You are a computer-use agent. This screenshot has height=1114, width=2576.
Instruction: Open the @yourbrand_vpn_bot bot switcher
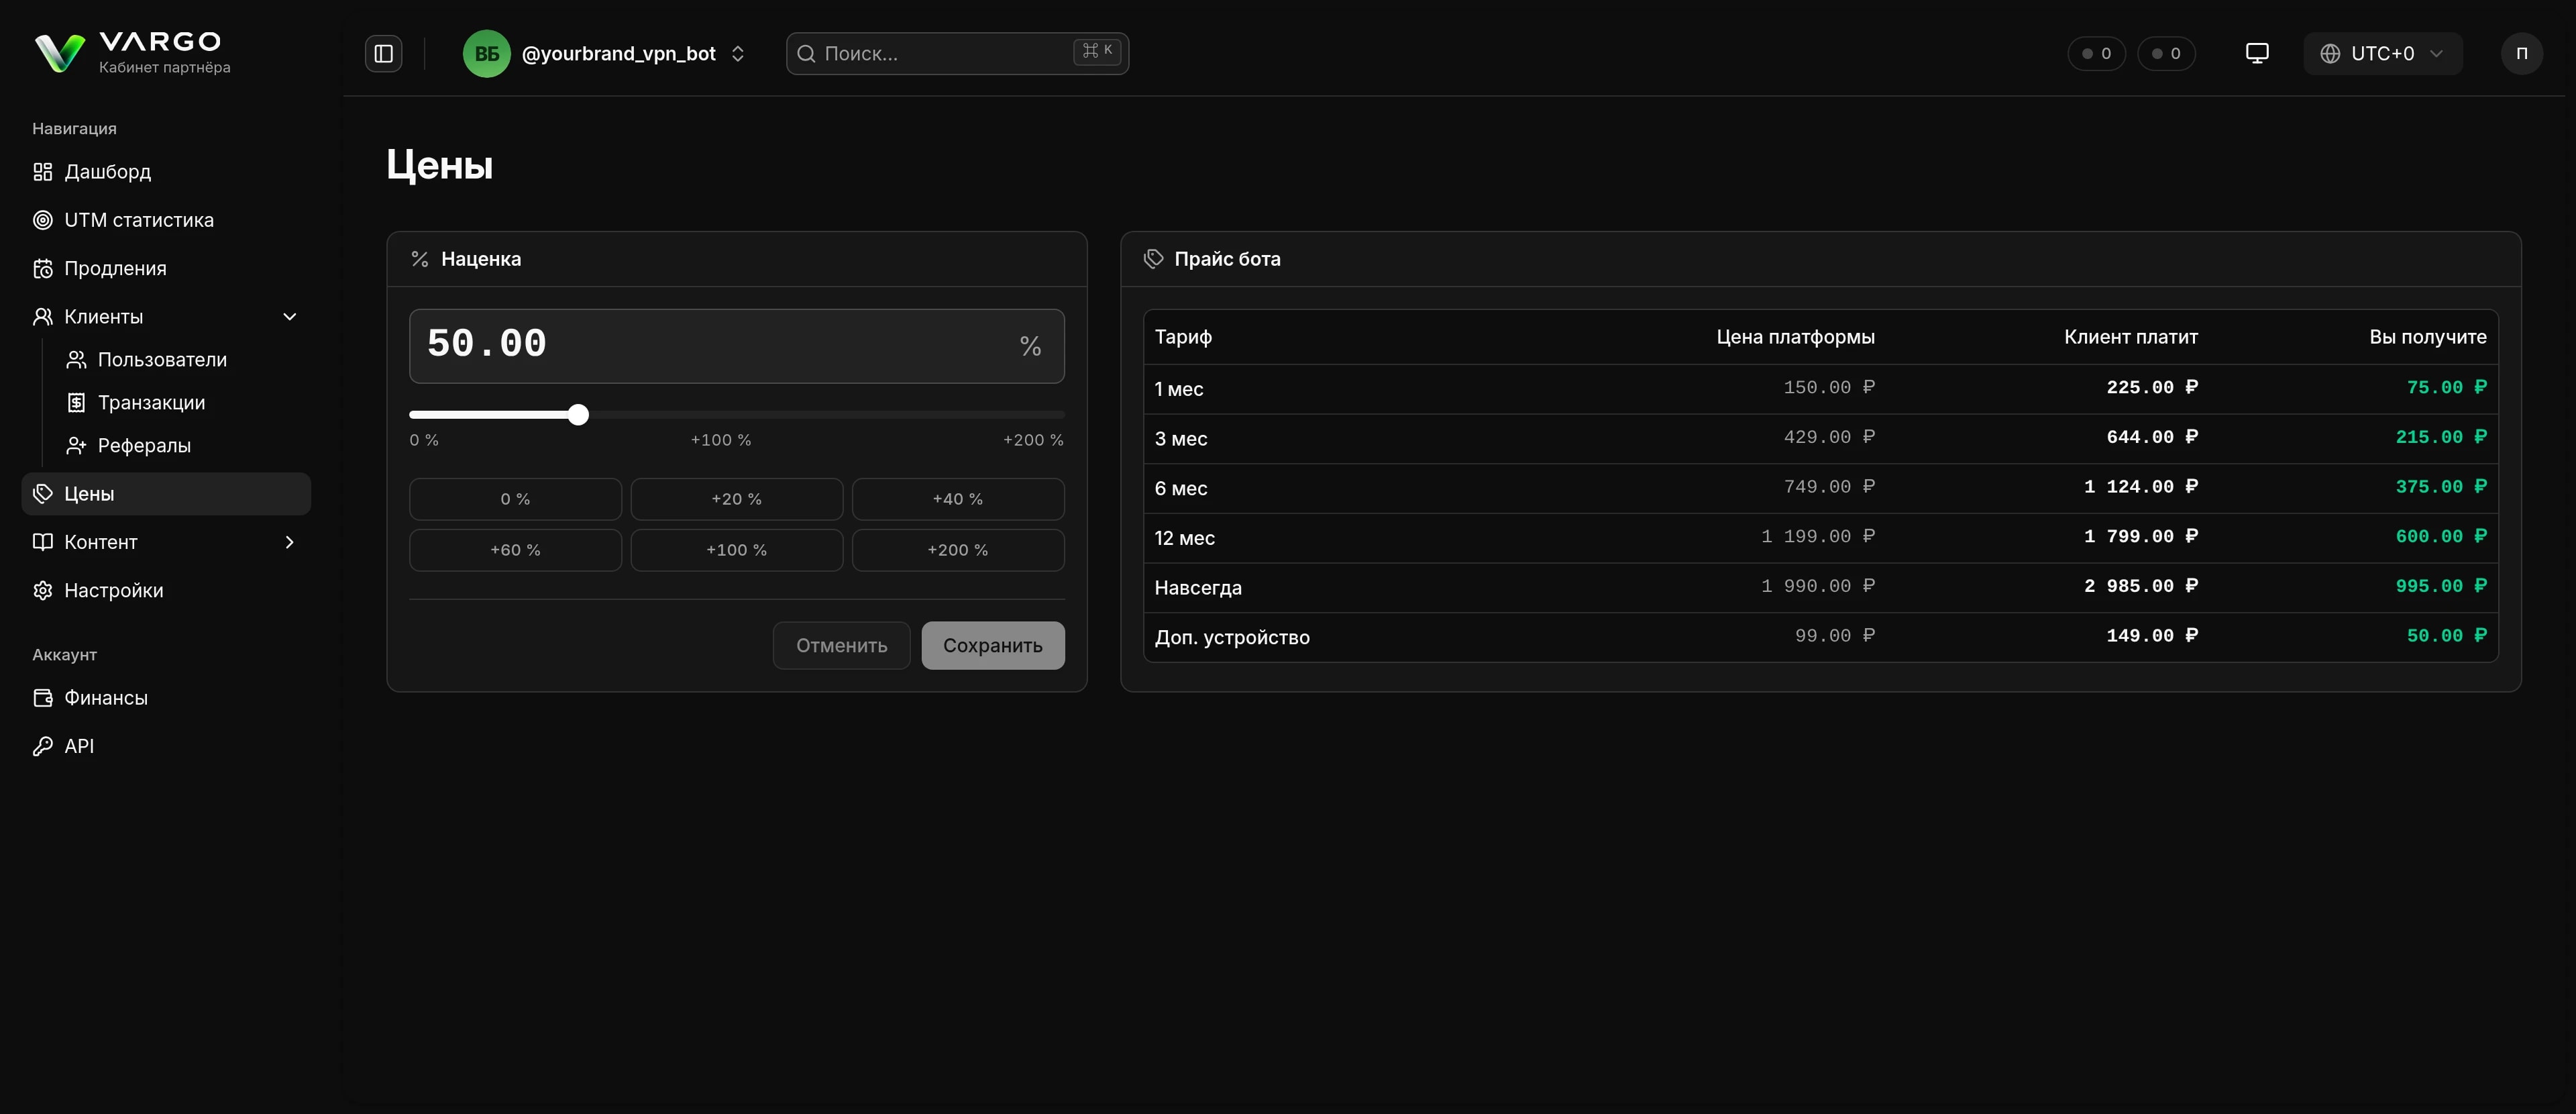point(605,53)
